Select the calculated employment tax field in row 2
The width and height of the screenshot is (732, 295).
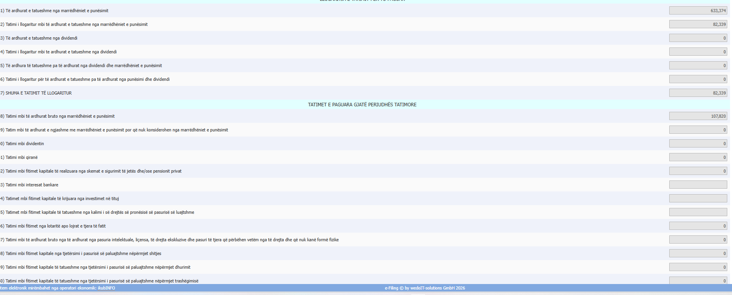tap(698, 24)
